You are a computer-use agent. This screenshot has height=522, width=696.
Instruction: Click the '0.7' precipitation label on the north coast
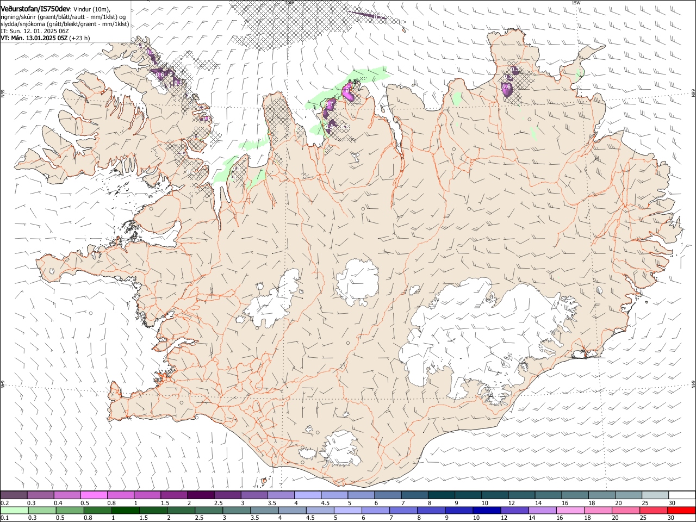pos(329,103)
